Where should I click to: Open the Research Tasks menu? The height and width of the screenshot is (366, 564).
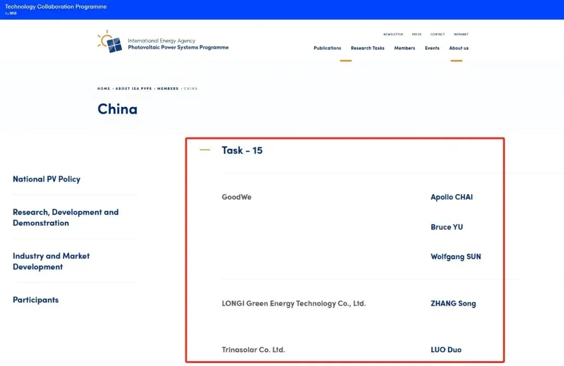point(367,48)
